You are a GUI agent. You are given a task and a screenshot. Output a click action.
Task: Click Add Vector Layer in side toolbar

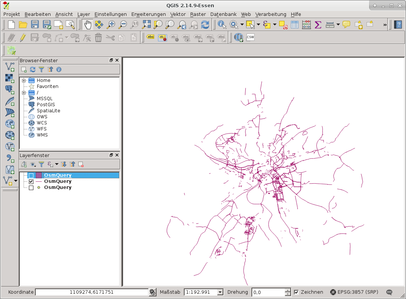pyautogui.click(x=9, y=67)
